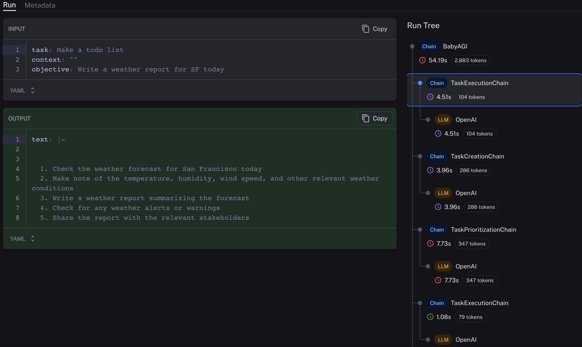Screen dimensions: 582x347
Task: Select the TaskPrioritizationChain node
Action: [x=483, y=230]
